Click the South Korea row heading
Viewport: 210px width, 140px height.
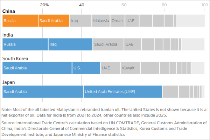point(15,58)
